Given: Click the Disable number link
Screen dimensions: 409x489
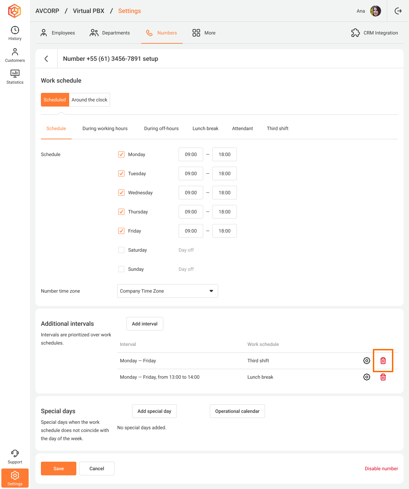Looking at the screenshot, I should tap(381, 469).
